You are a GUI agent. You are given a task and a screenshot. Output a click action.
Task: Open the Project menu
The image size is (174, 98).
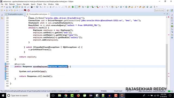pyautogui.click(x=39, y=4)
